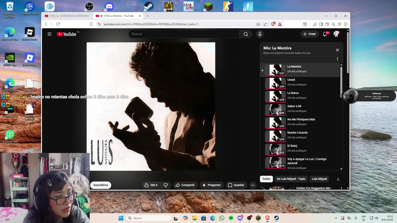
Task: Select the Todos filter chip
Action: click(266, 179)
